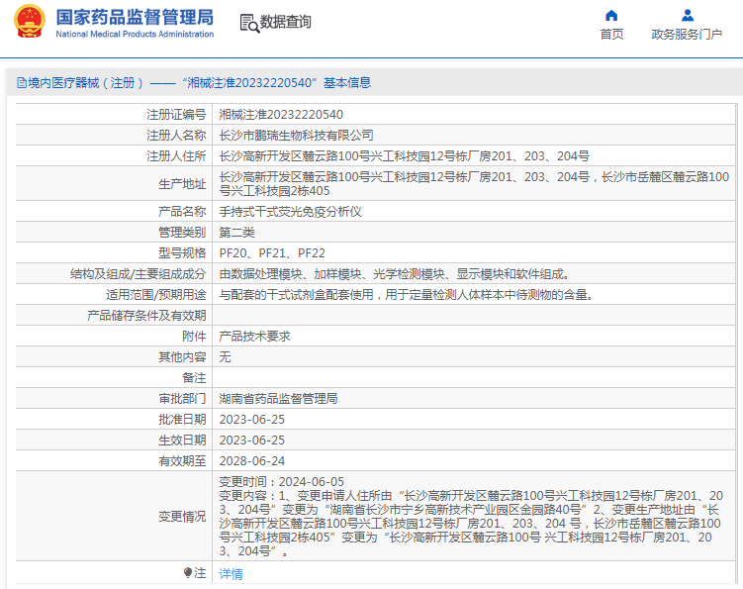This screenshot has height=589, width=743.
Task: Open the 详情 link
Action: coord(231,574)
